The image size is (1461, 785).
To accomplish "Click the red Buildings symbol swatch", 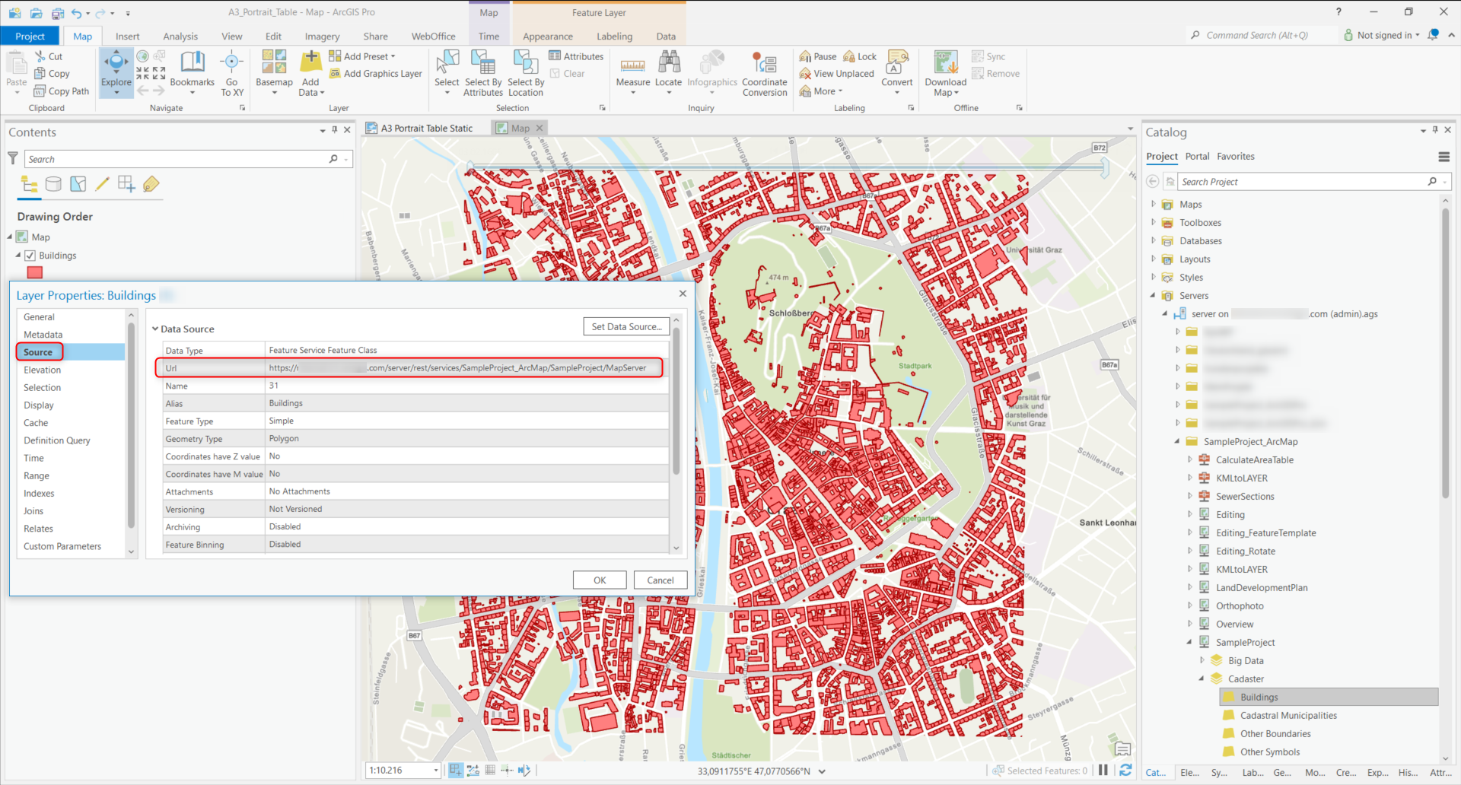I will [35, 272].
